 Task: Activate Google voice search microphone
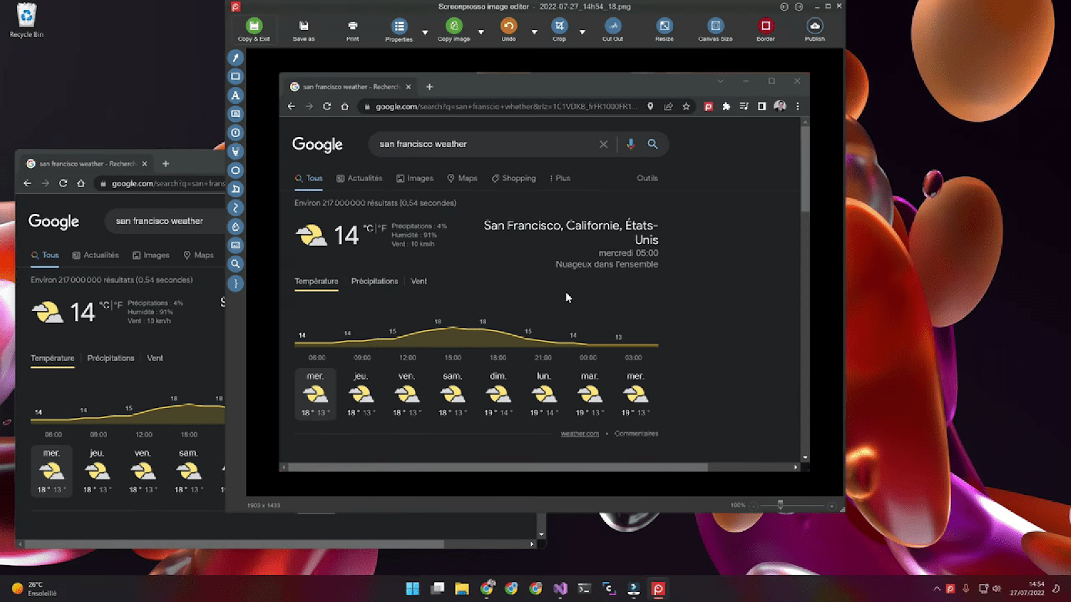click(x=630, y=144)
